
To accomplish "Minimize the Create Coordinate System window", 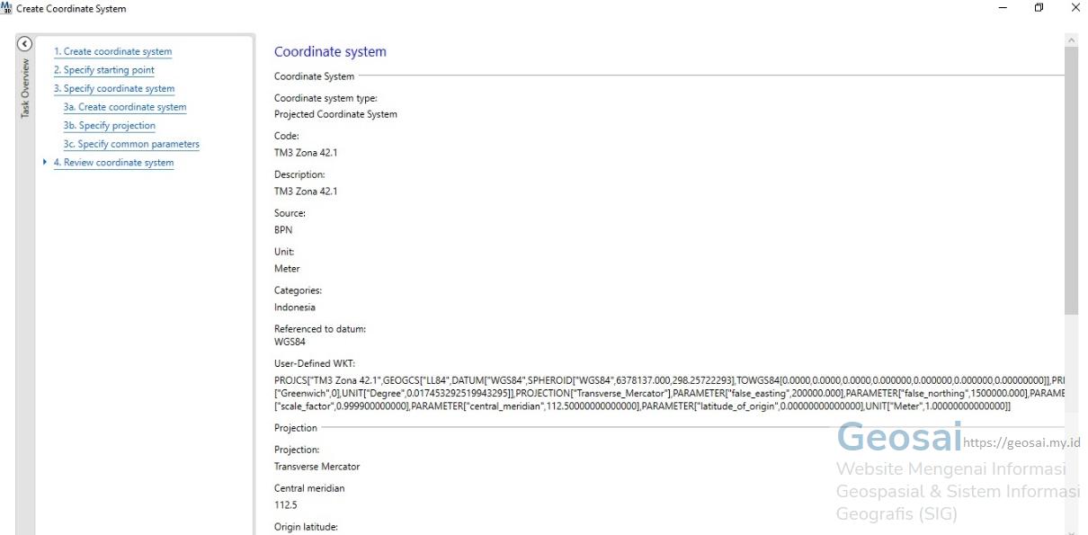I will point(1003,8).
